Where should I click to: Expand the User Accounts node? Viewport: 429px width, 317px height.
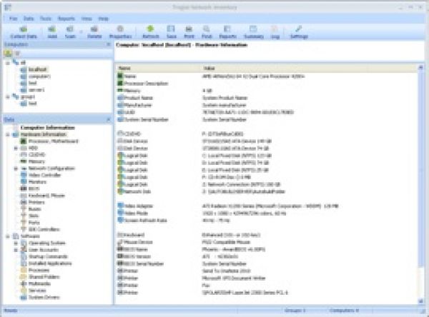(16, 251)
